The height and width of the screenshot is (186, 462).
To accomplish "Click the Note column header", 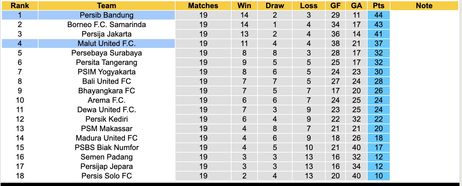I will pyautogui.click(x=424, y=6).
